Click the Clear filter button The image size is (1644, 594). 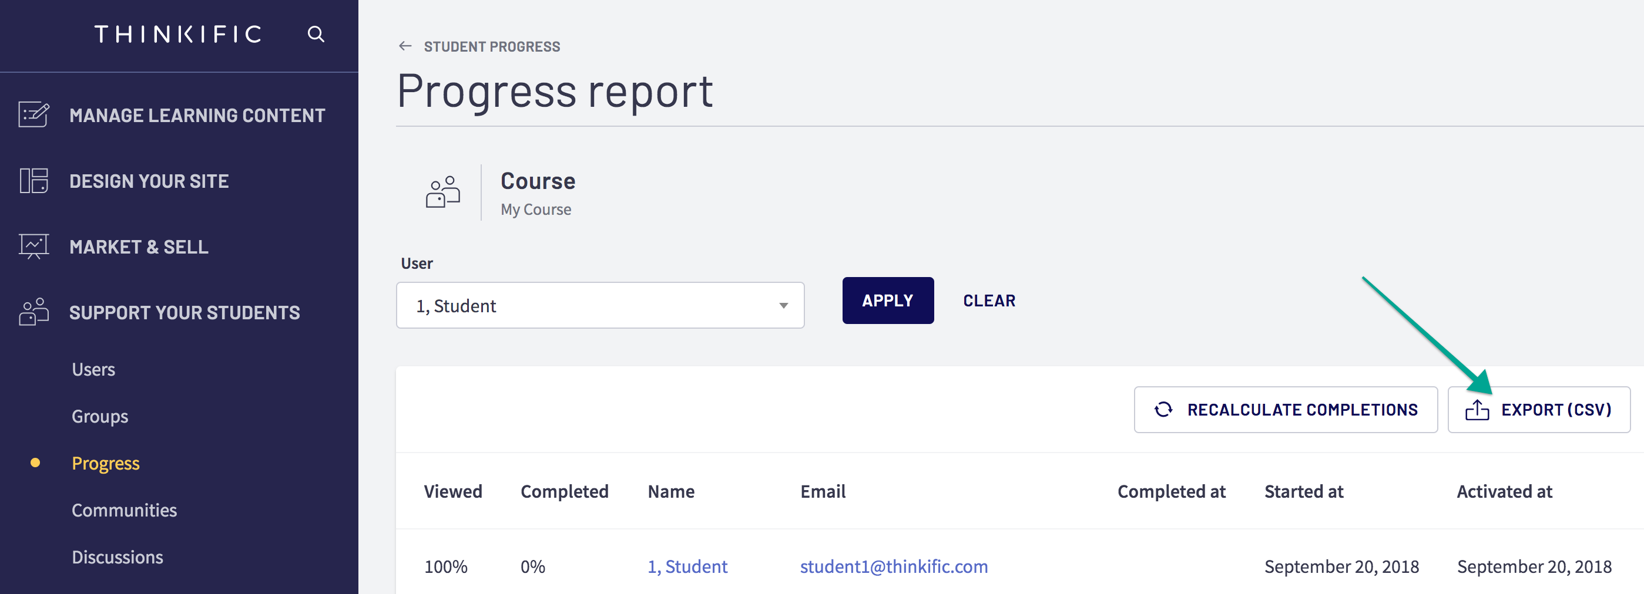coord(989,301)
